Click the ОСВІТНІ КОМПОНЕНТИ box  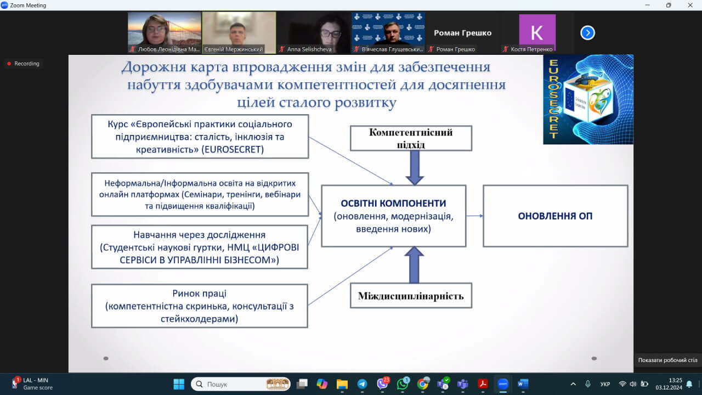click(394, 216)
